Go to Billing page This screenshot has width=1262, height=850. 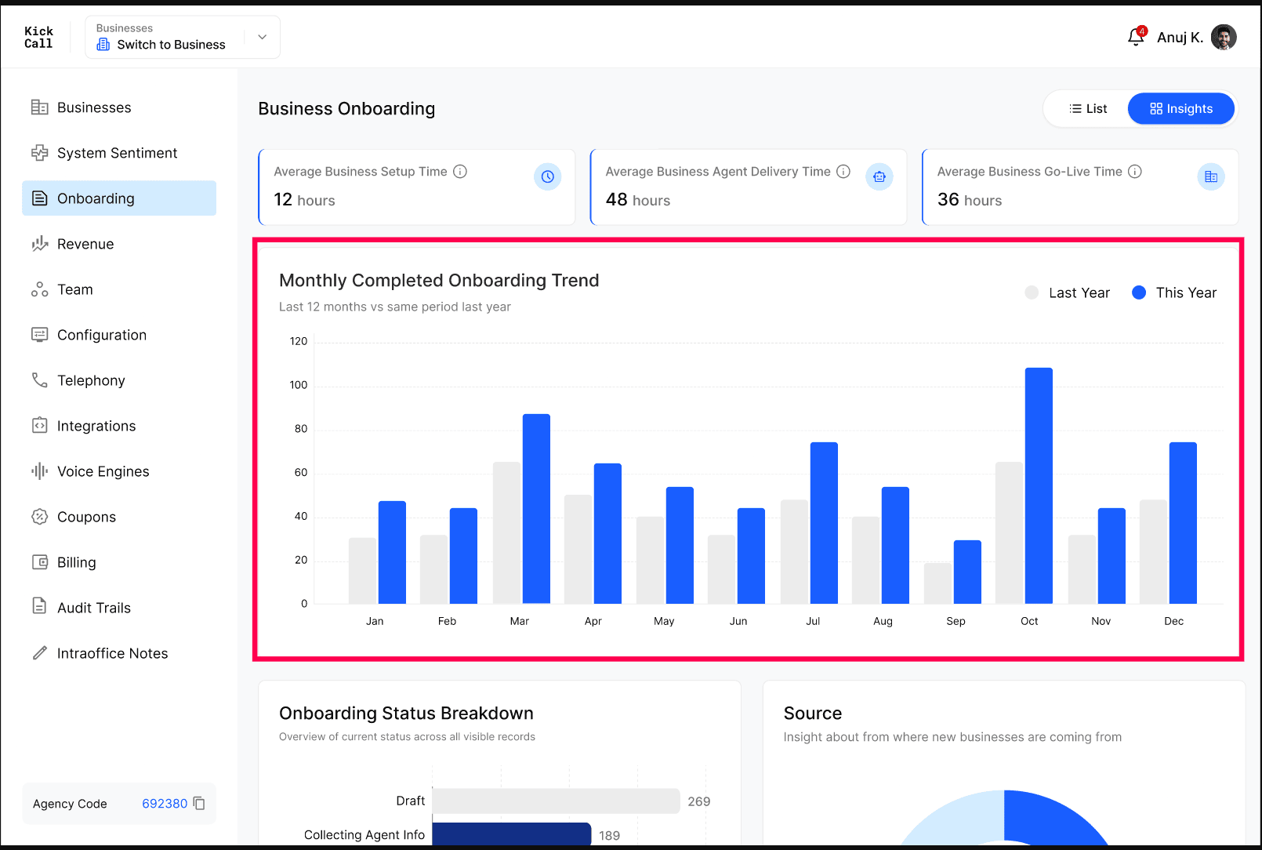tap(119, 562)
